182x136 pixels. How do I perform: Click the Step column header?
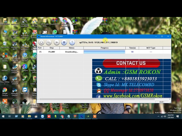click(51, 48)
